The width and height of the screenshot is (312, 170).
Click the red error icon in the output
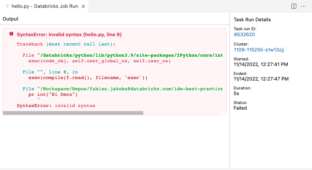(11, 34)
